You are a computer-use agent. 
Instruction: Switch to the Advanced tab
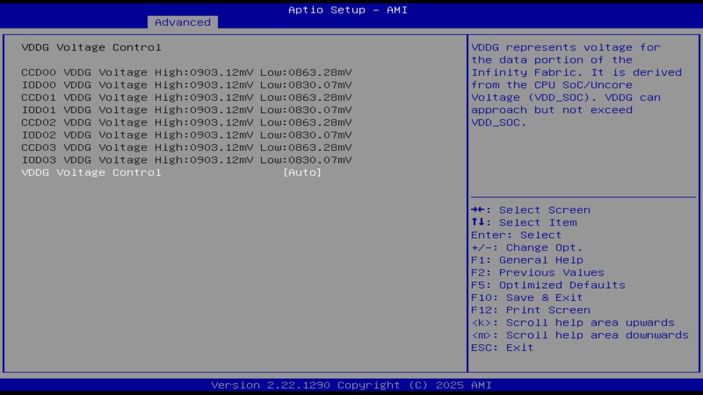tap(183, 22)
